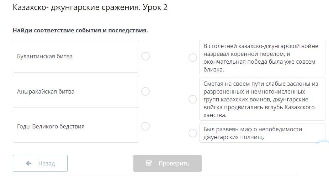
Task: Select connector circle beside Аныракайская битва
Action: (145, 91)
